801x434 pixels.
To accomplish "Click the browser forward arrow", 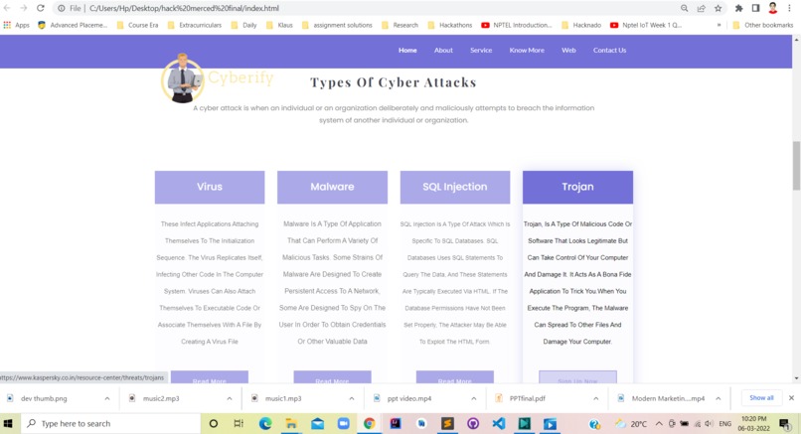I will click(24, 8).
